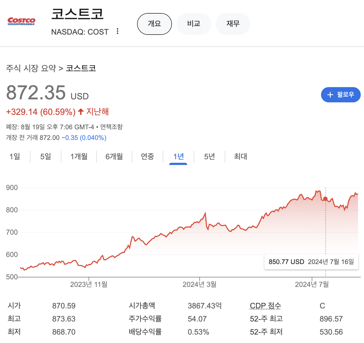Screen dimensions: 364x343
Task: Click the red up arrow beside 지난해
Action: [x=81, y=112]
